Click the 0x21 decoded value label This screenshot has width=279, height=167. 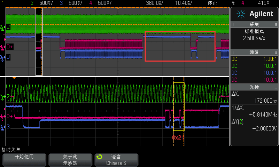pyautogui.click(x=178, y=137)
